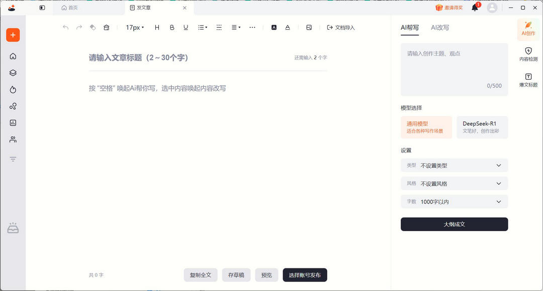
Task: Open font color settings via the A icon
Action: pos(287,28)
